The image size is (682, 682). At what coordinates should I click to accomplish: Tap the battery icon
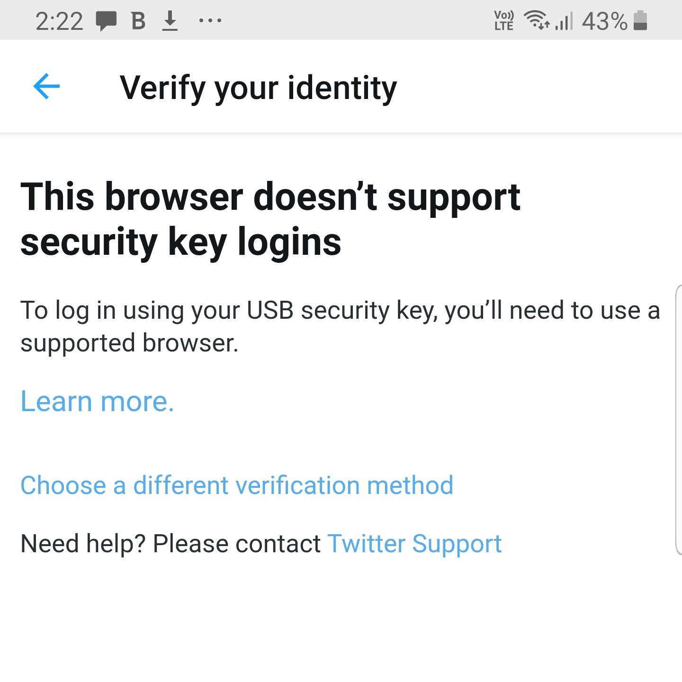[x=640, y=20]
